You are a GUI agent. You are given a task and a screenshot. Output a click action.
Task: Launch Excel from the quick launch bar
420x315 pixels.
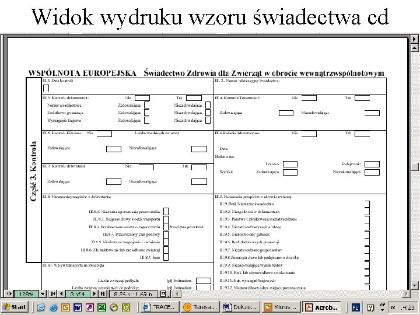(x=101, y=307)
